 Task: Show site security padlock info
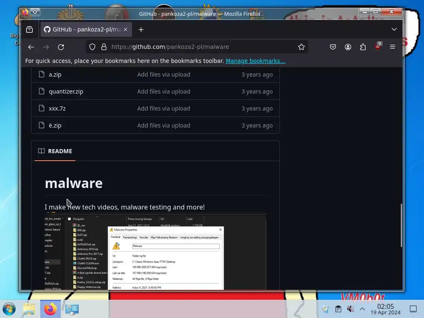click(x=104, y=47)
